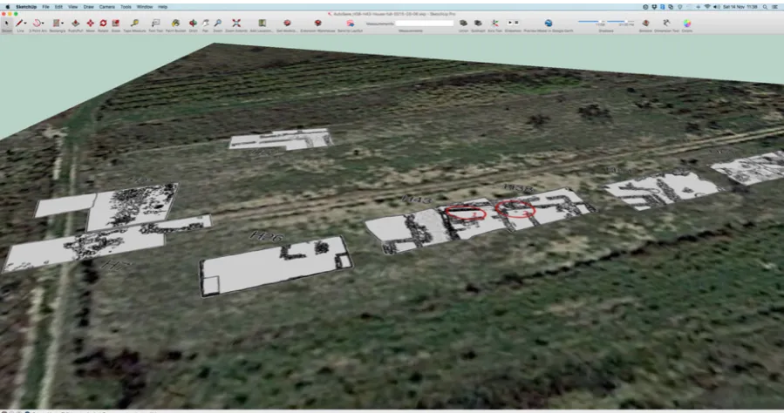Open the Edit menu
This screenshot has height=413, width=784.
pos(58,7)
